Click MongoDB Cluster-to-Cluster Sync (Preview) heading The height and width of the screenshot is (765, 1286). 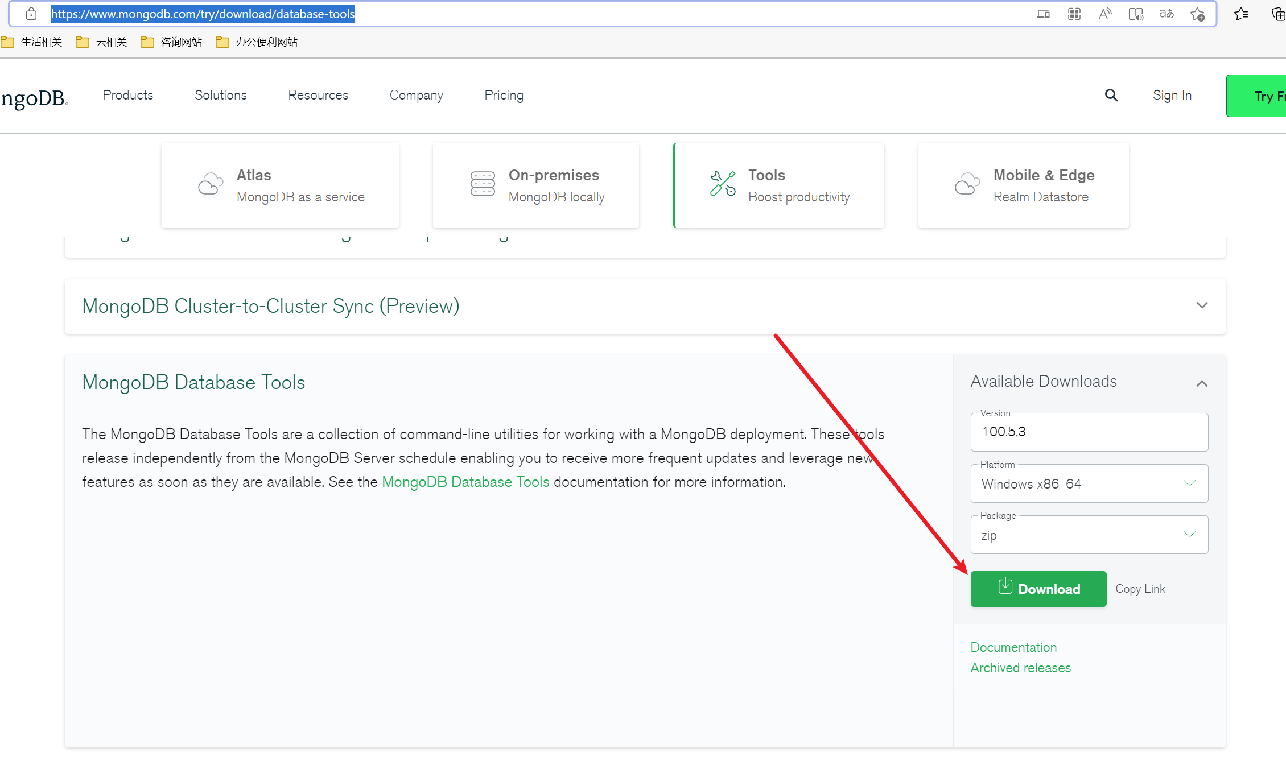pyautogui.click(x=271, y=306)
